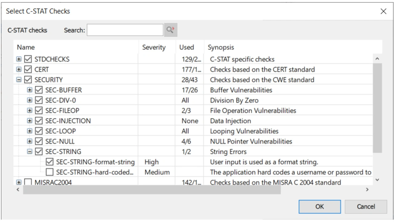
Task: Uncheck SEC-STRING-format-string checkbox
Action: tap(50, 162)
